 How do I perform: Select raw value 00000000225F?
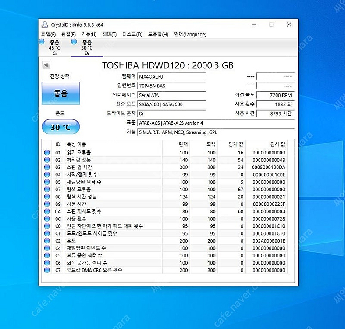click(x=269, y=204)
